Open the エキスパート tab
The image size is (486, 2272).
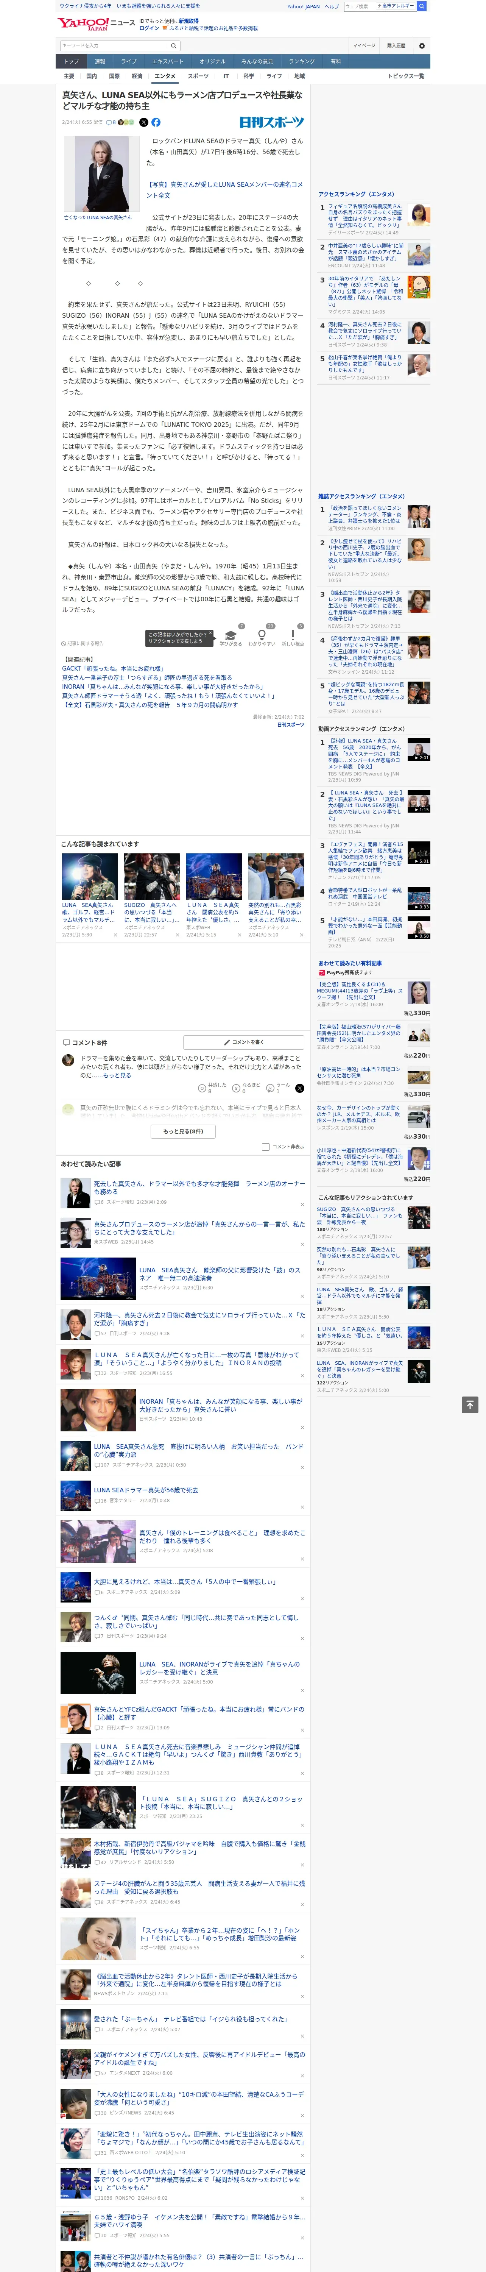(x=168, y=62)
